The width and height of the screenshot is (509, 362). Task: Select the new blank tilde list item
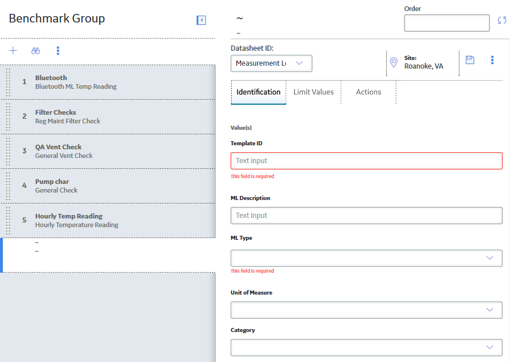108,255
